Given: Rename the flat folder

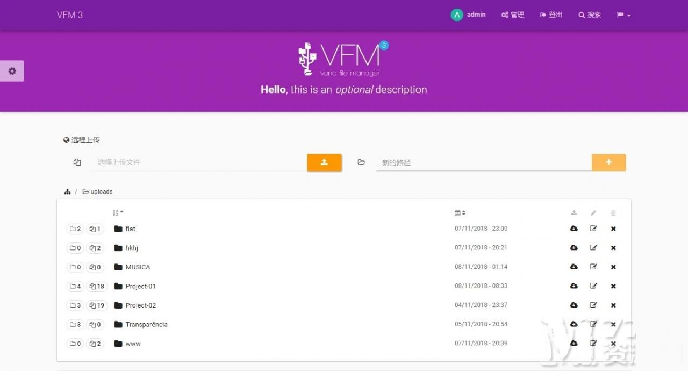Looking at the screenshot, I should pos(593,229).
